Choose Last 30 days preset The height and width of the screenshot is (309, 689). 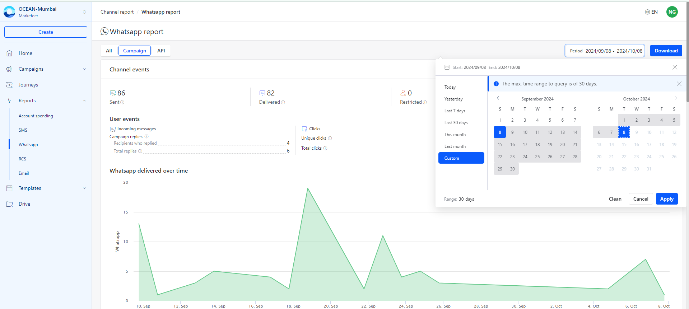point(461,123)
